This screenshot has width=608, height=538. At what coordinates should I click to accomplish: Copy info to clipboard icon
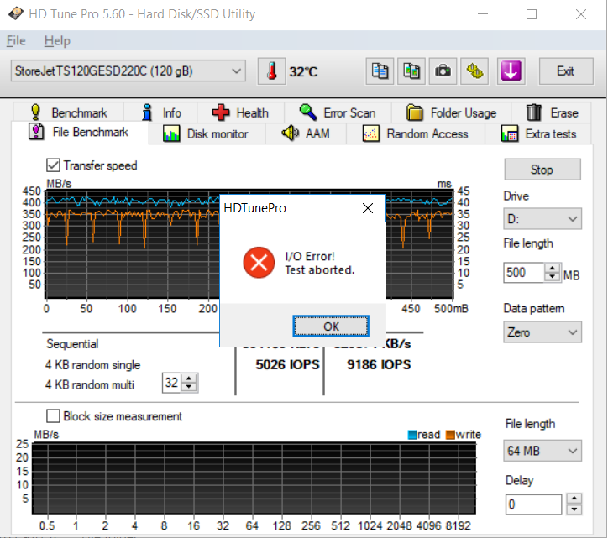[x=380, y=71]
